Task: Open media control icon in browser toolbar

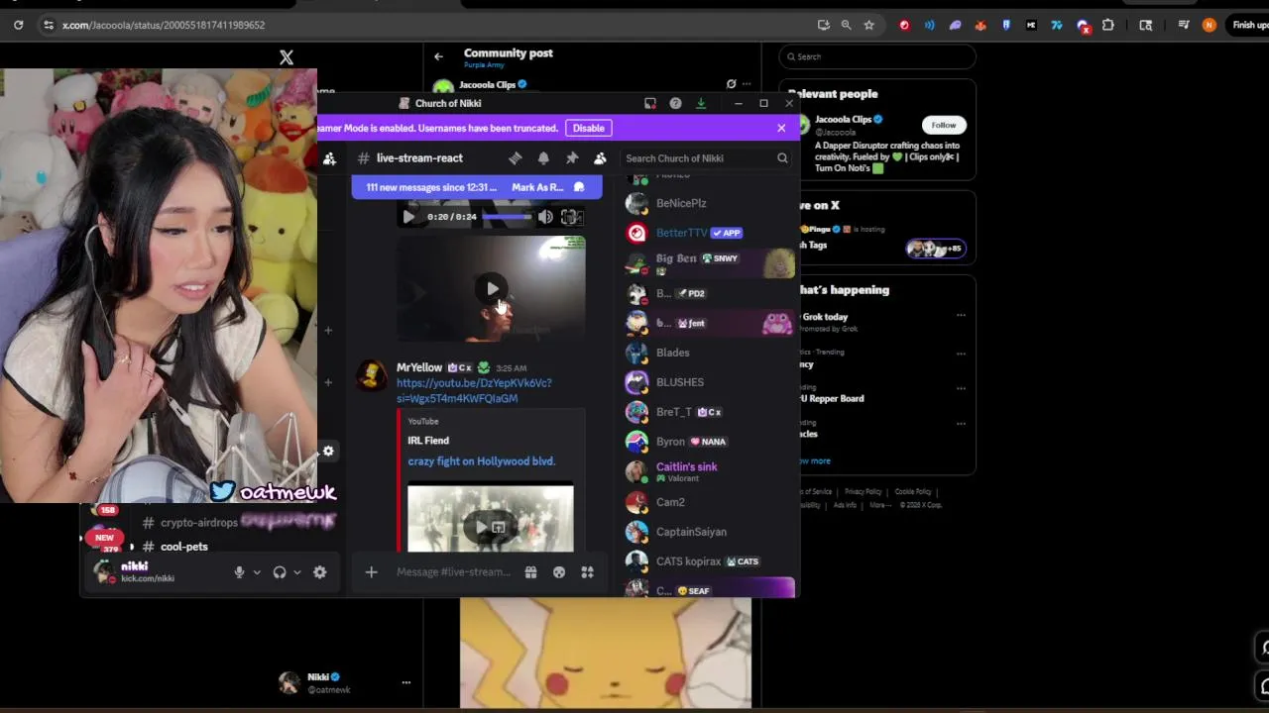Action: pyautogui.click(x=1184, y=25)
